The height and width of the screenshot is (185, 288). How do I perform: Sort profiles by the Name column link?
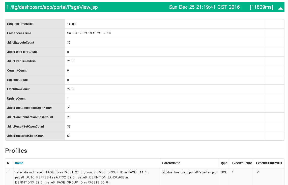(x=19, y=163)
